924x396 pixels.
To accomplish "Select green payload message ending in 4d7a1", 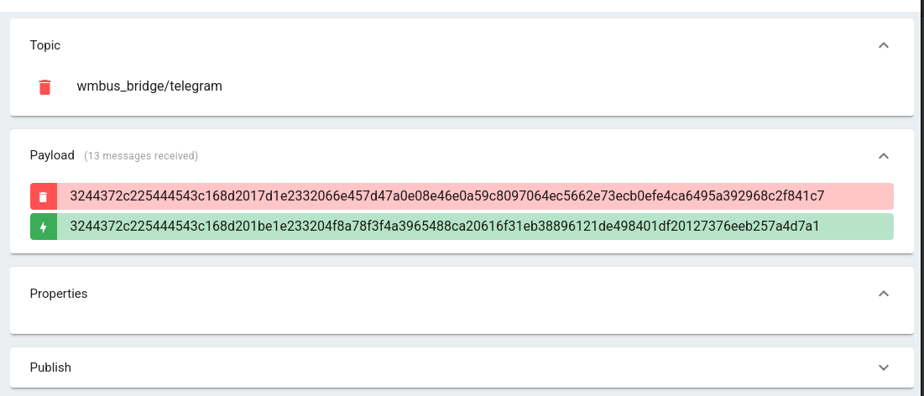I will 444,227.
